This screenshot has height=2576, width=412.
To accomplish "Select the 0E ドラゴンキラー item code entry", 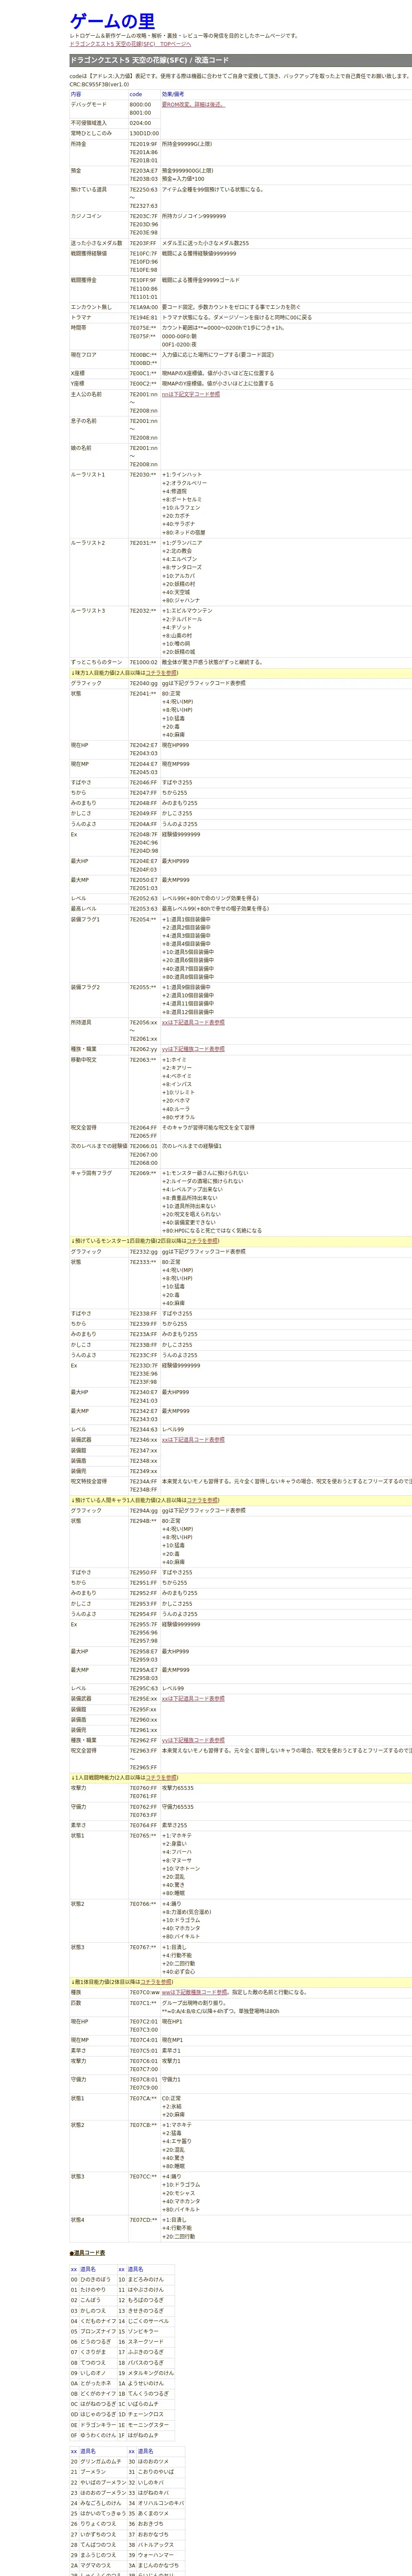I will pyautogui.click(x=93, y=2425).
